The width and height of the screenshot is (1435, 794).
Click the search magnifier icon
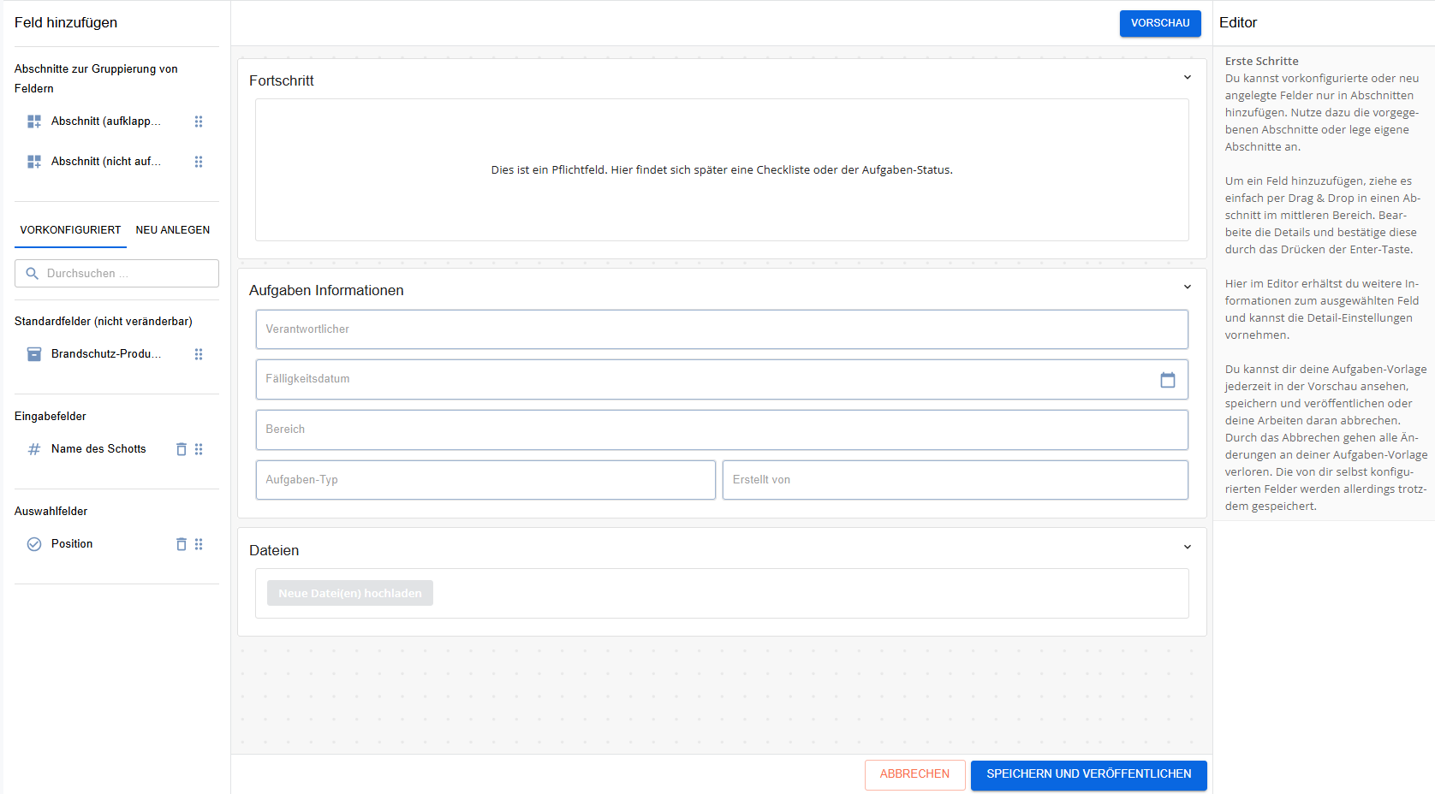click(x=33, y=274)
